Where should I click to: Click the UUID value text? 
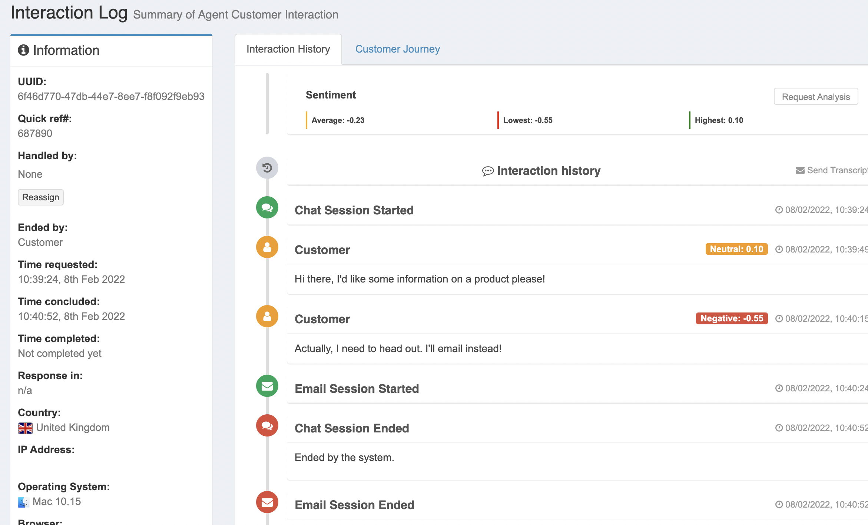pyautogui.click(x=111, y=97)
